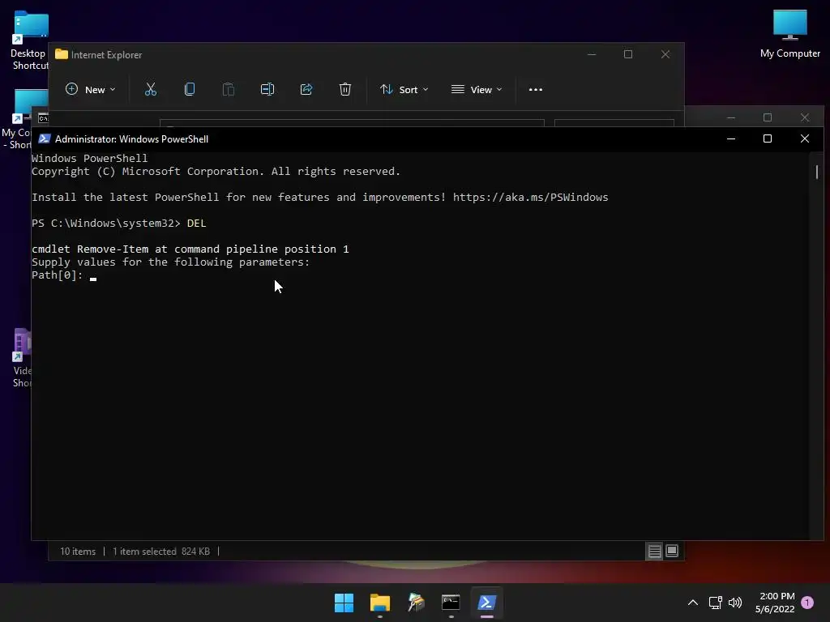Screen dimensions: 830x622
Task: Click the Path[0]: prompt line
Action: [x=64, y=275]
